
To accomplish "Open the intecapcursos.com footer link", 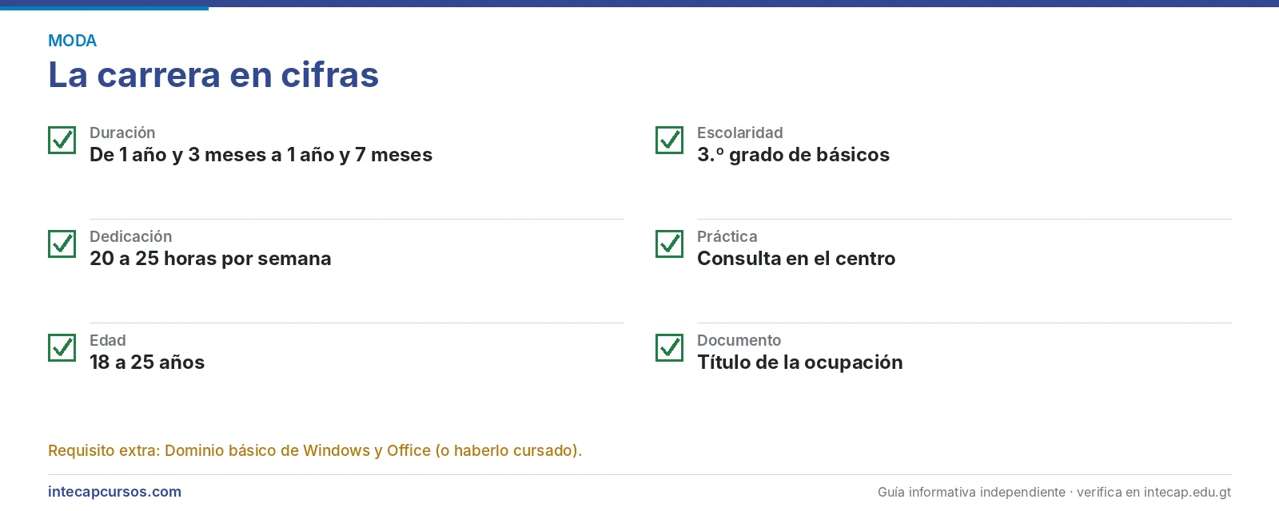I will (114, 492).
